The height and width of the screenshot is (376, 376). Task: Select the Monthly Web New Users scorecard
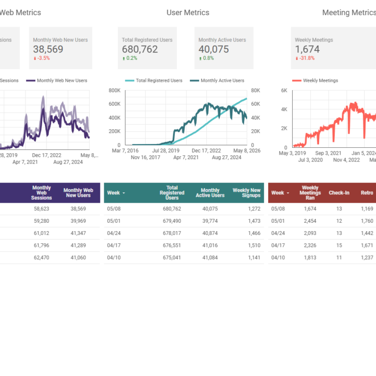click(x=60, y=48)
